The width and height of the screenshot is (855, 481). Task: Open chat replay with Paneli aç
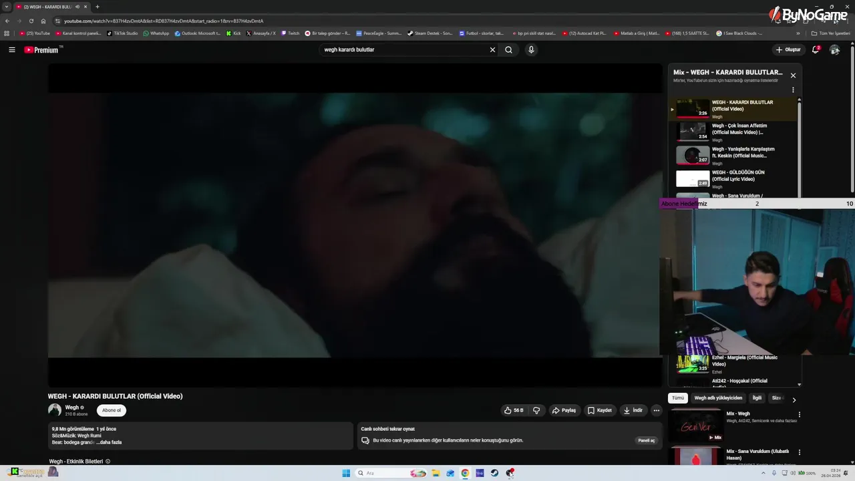[646, 440]
